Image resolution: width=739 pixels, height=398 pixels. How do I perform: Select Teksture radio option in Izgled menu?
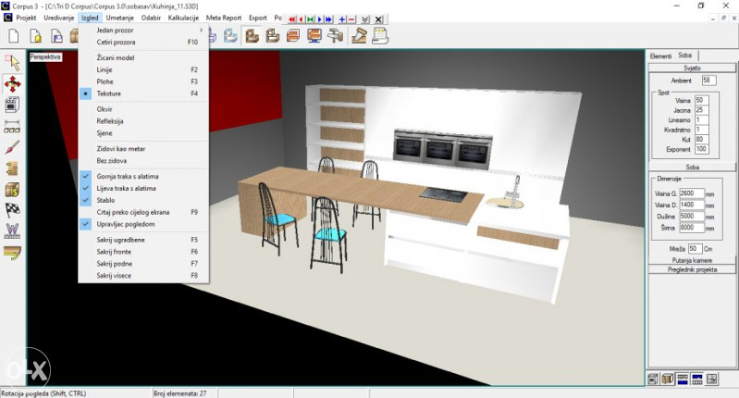click(x=143, y=93)
